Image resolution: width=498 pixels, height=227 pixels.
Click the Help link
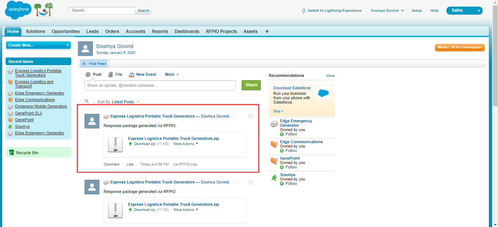(x=434, y=11)
